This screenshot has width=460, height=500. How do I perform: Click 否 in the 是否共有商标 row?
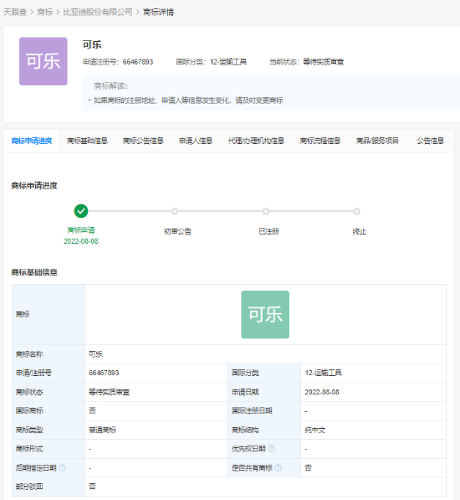[x=308, y=468]
